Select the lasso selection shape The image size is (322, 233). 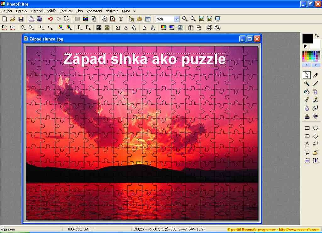315,144
